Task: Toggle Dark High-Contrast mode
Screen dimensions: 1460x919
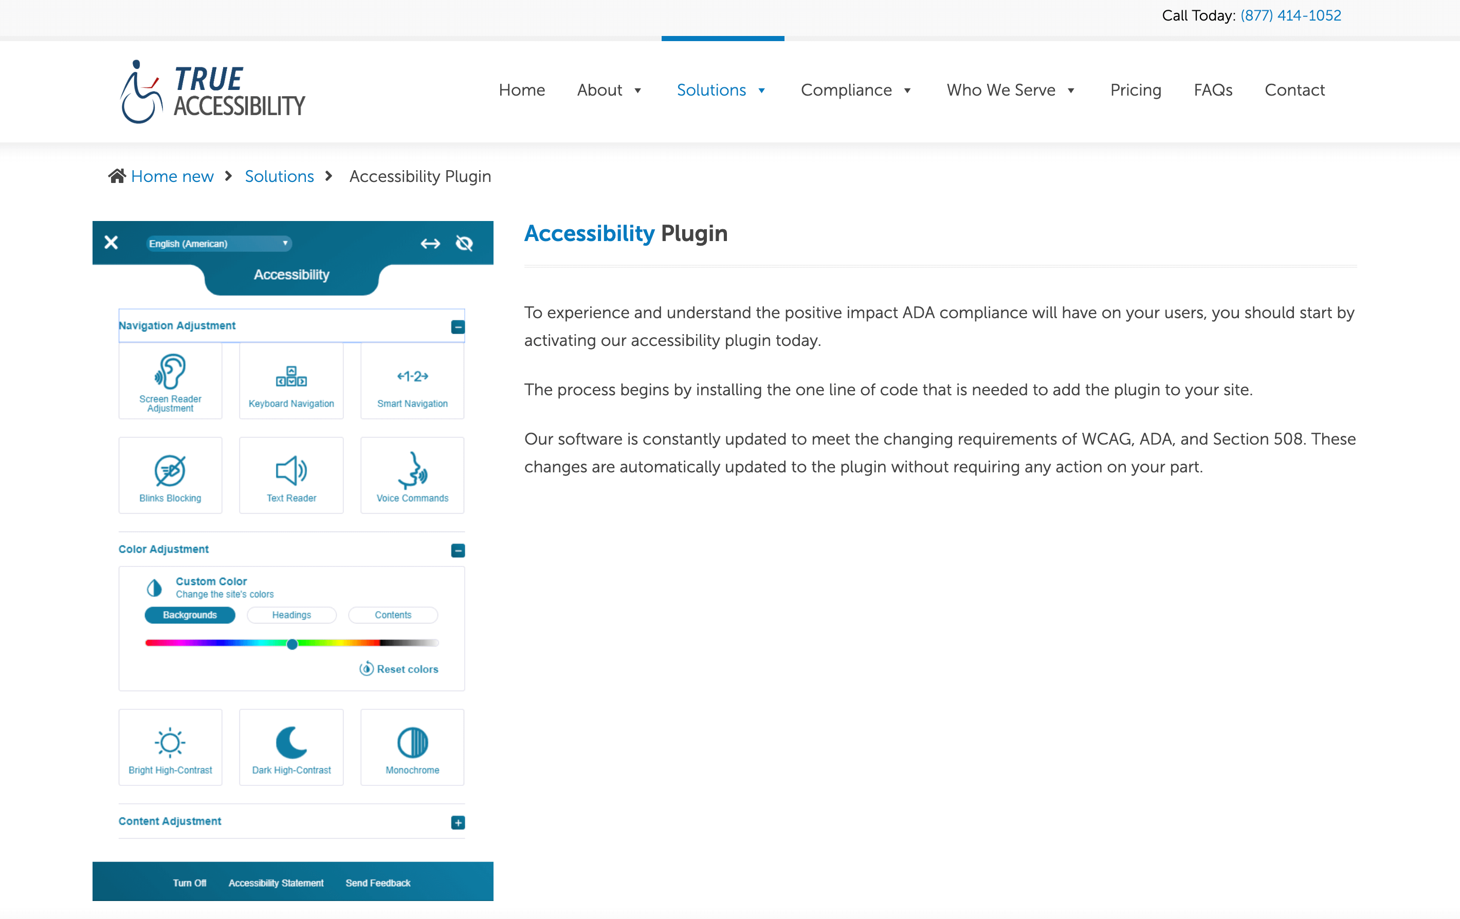Action: coord(291,747)
